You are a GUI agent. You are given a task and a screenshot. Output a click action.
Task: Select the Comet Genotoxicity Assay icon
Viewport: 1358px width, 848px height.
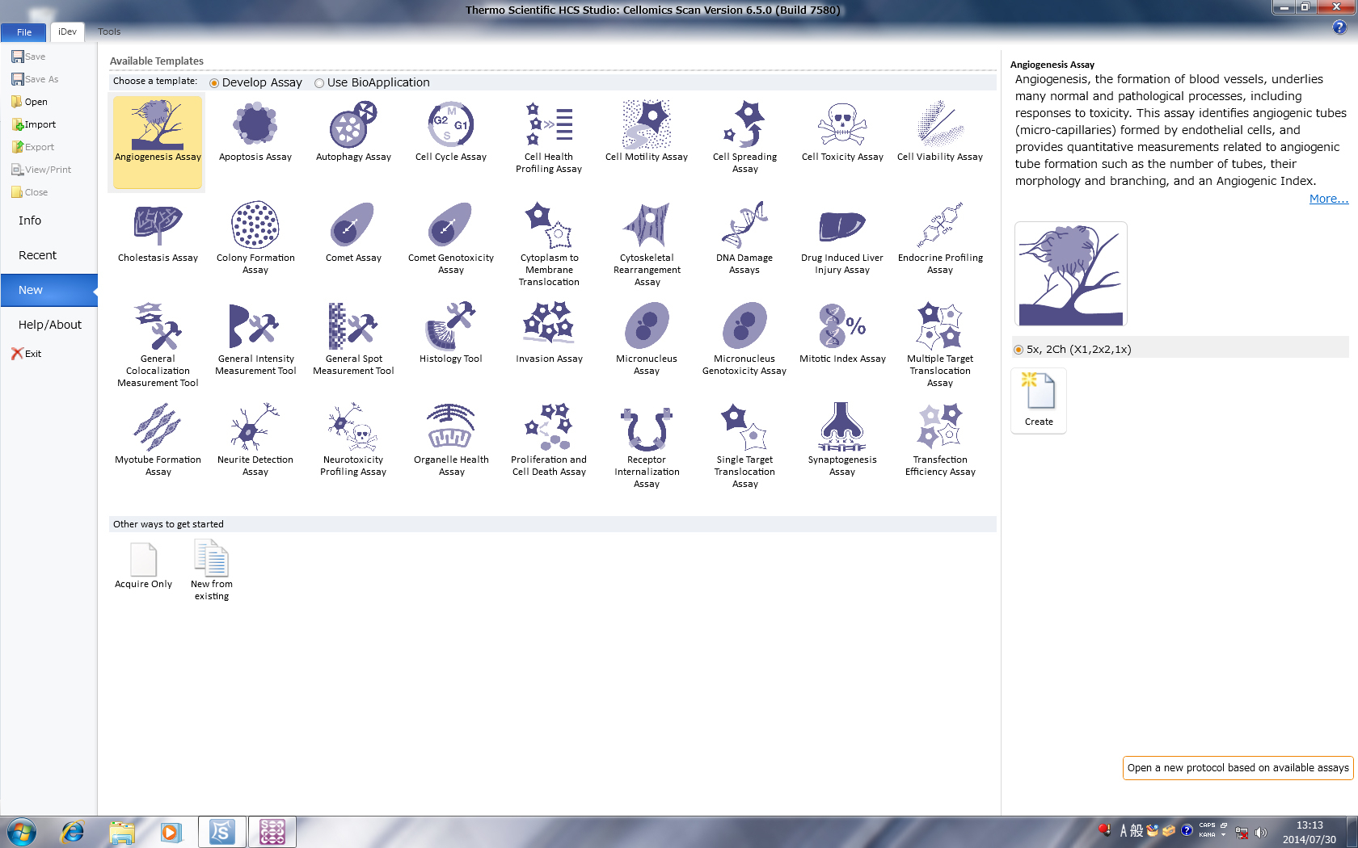tap(451, 225)
